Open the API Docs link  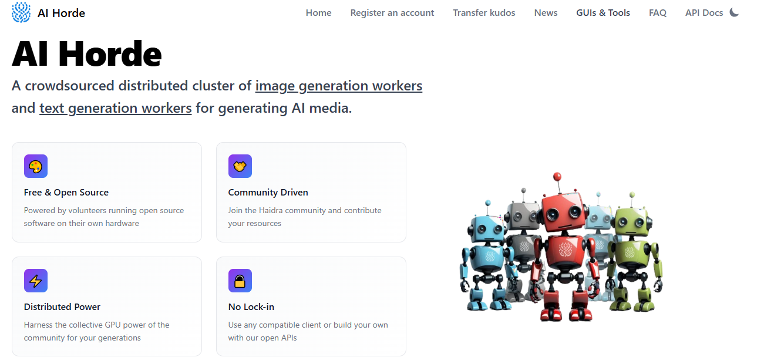(x=704, y=13)
